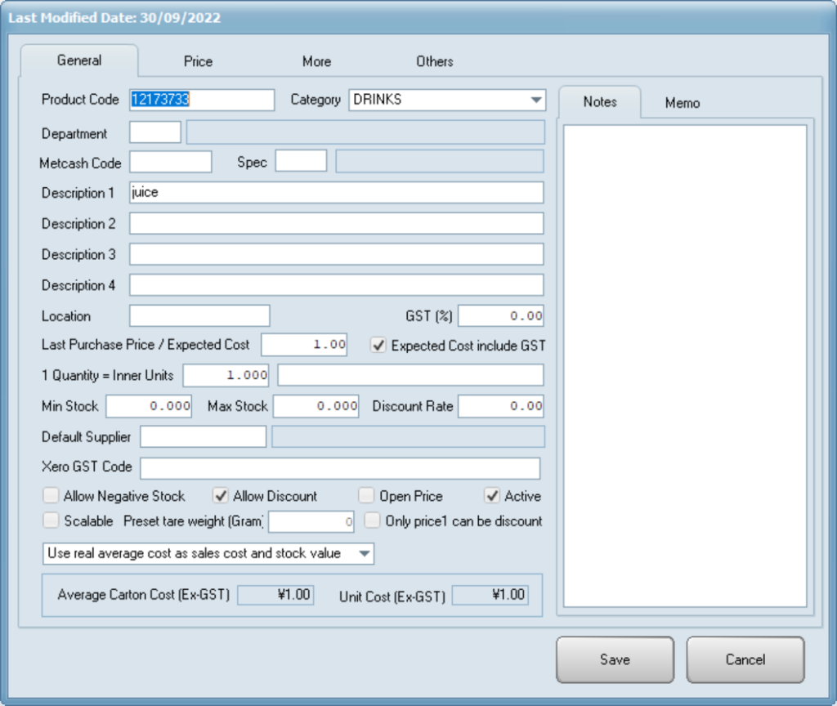Viewport: 837px width, 706px height.
Task: Open the More tab
Action: pos(316,61)
